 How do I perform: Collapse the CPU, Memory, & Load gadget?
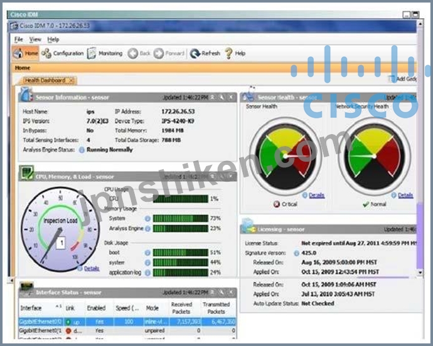(212, 176)
